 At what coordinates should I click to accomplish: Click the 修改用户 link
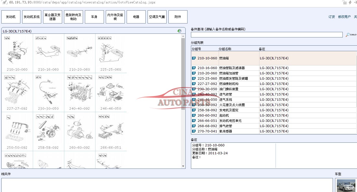[x=344, y=17]
